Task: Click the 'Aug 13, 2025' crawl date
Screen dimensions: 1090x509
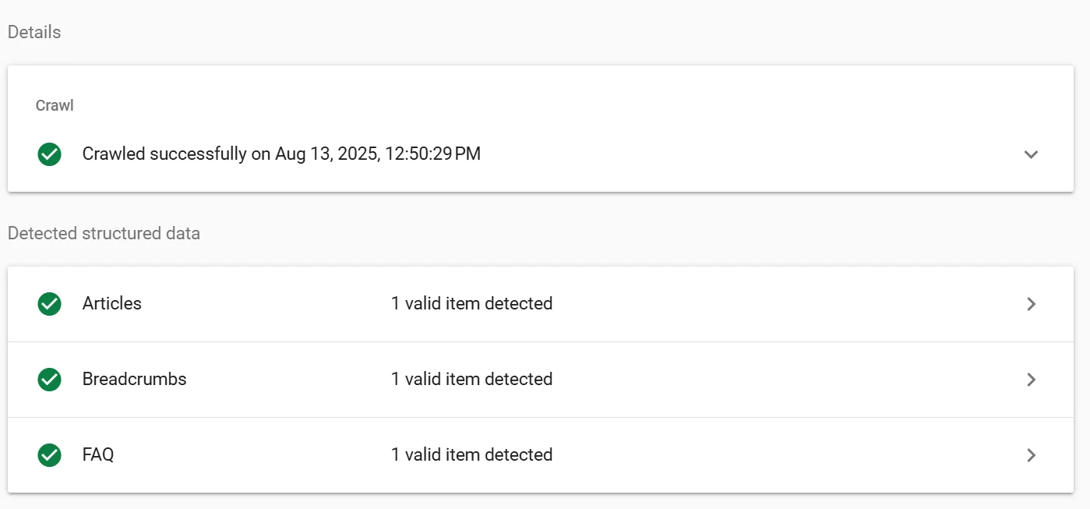Action: click(326, 154)
